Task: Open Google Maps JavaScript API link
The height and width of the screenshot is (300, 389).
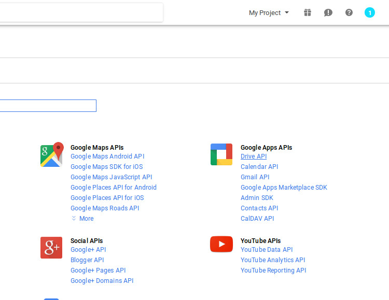Action: click(111, 177)
